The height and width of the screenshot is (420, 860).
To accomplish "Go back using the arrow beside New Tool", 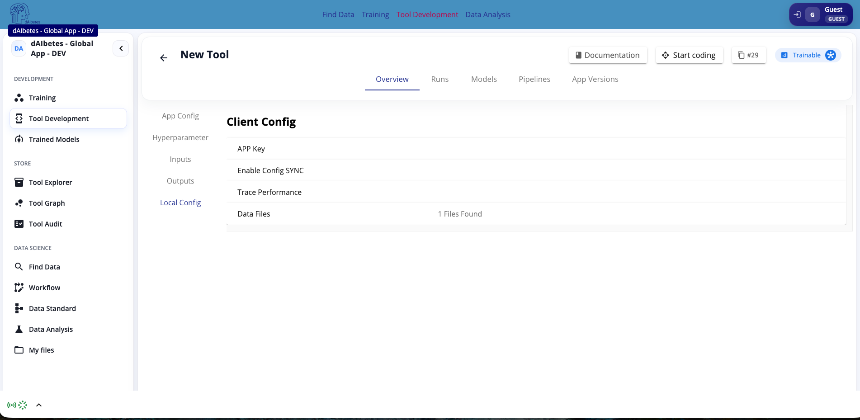I will pyautogui.click(x=164, y=58).
